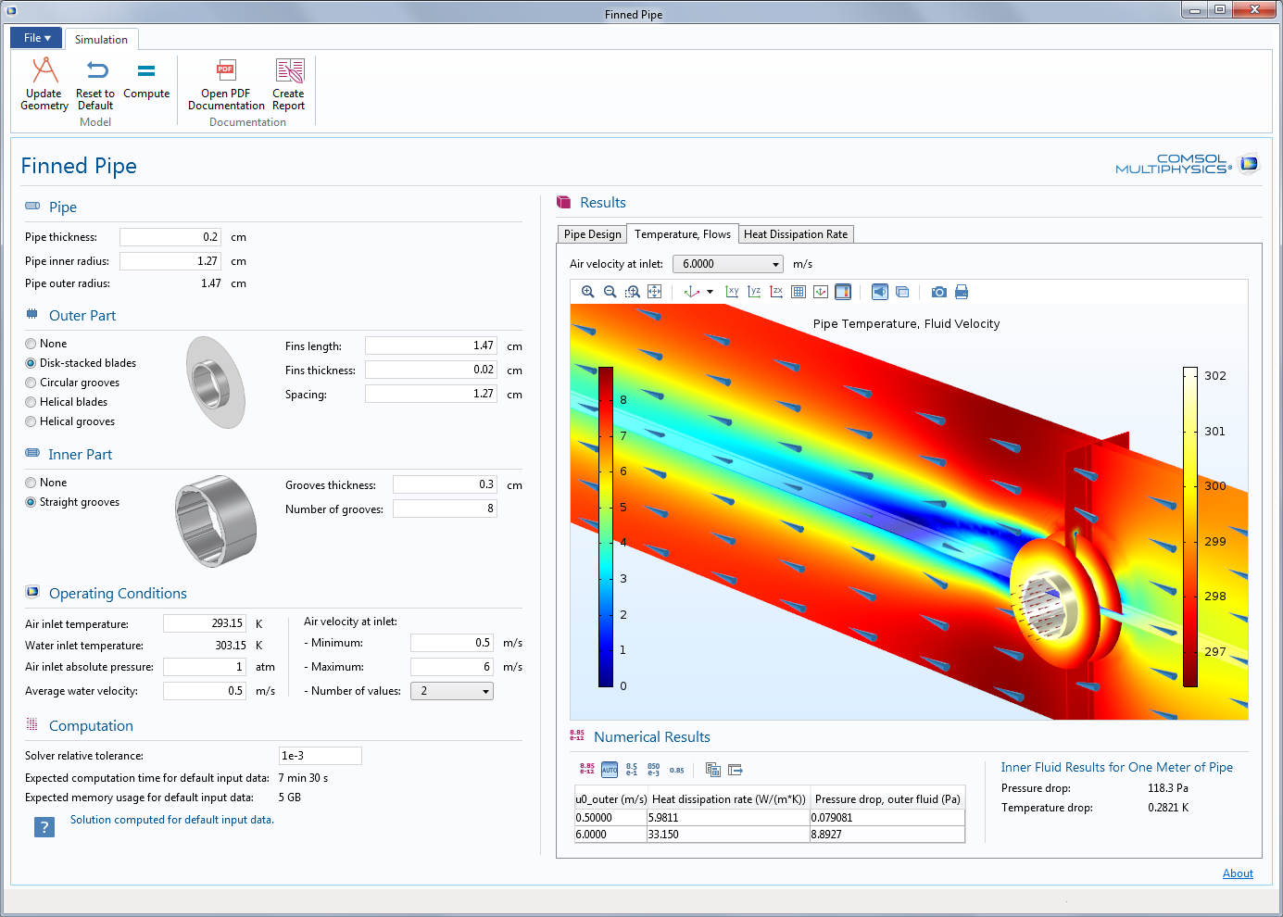This screenshot has width=1283, height=917.
Task: Expand the go-to-view dropdown arrow
Action: 711,292
